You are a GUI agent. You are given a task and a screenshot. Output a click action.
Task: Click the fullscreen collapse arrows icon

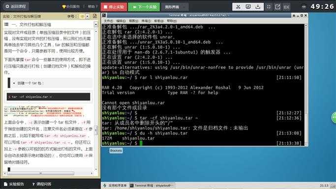269,7
